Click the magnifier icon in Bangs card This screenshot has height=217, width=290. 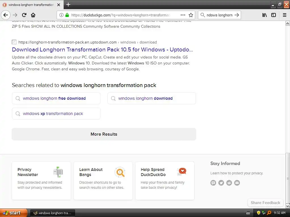coord(120,172)
